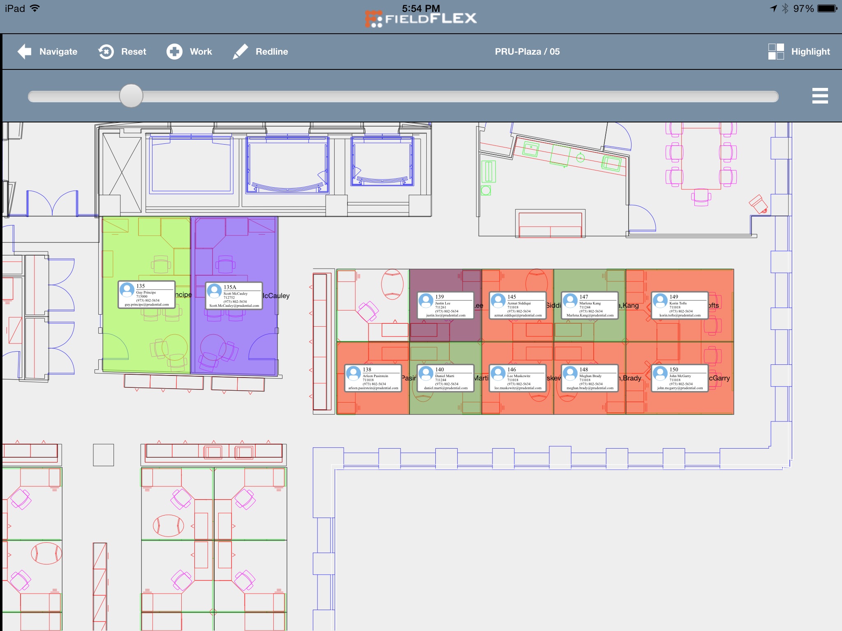
Task: Open the Justin Lee card for 139
Action: 446,306
